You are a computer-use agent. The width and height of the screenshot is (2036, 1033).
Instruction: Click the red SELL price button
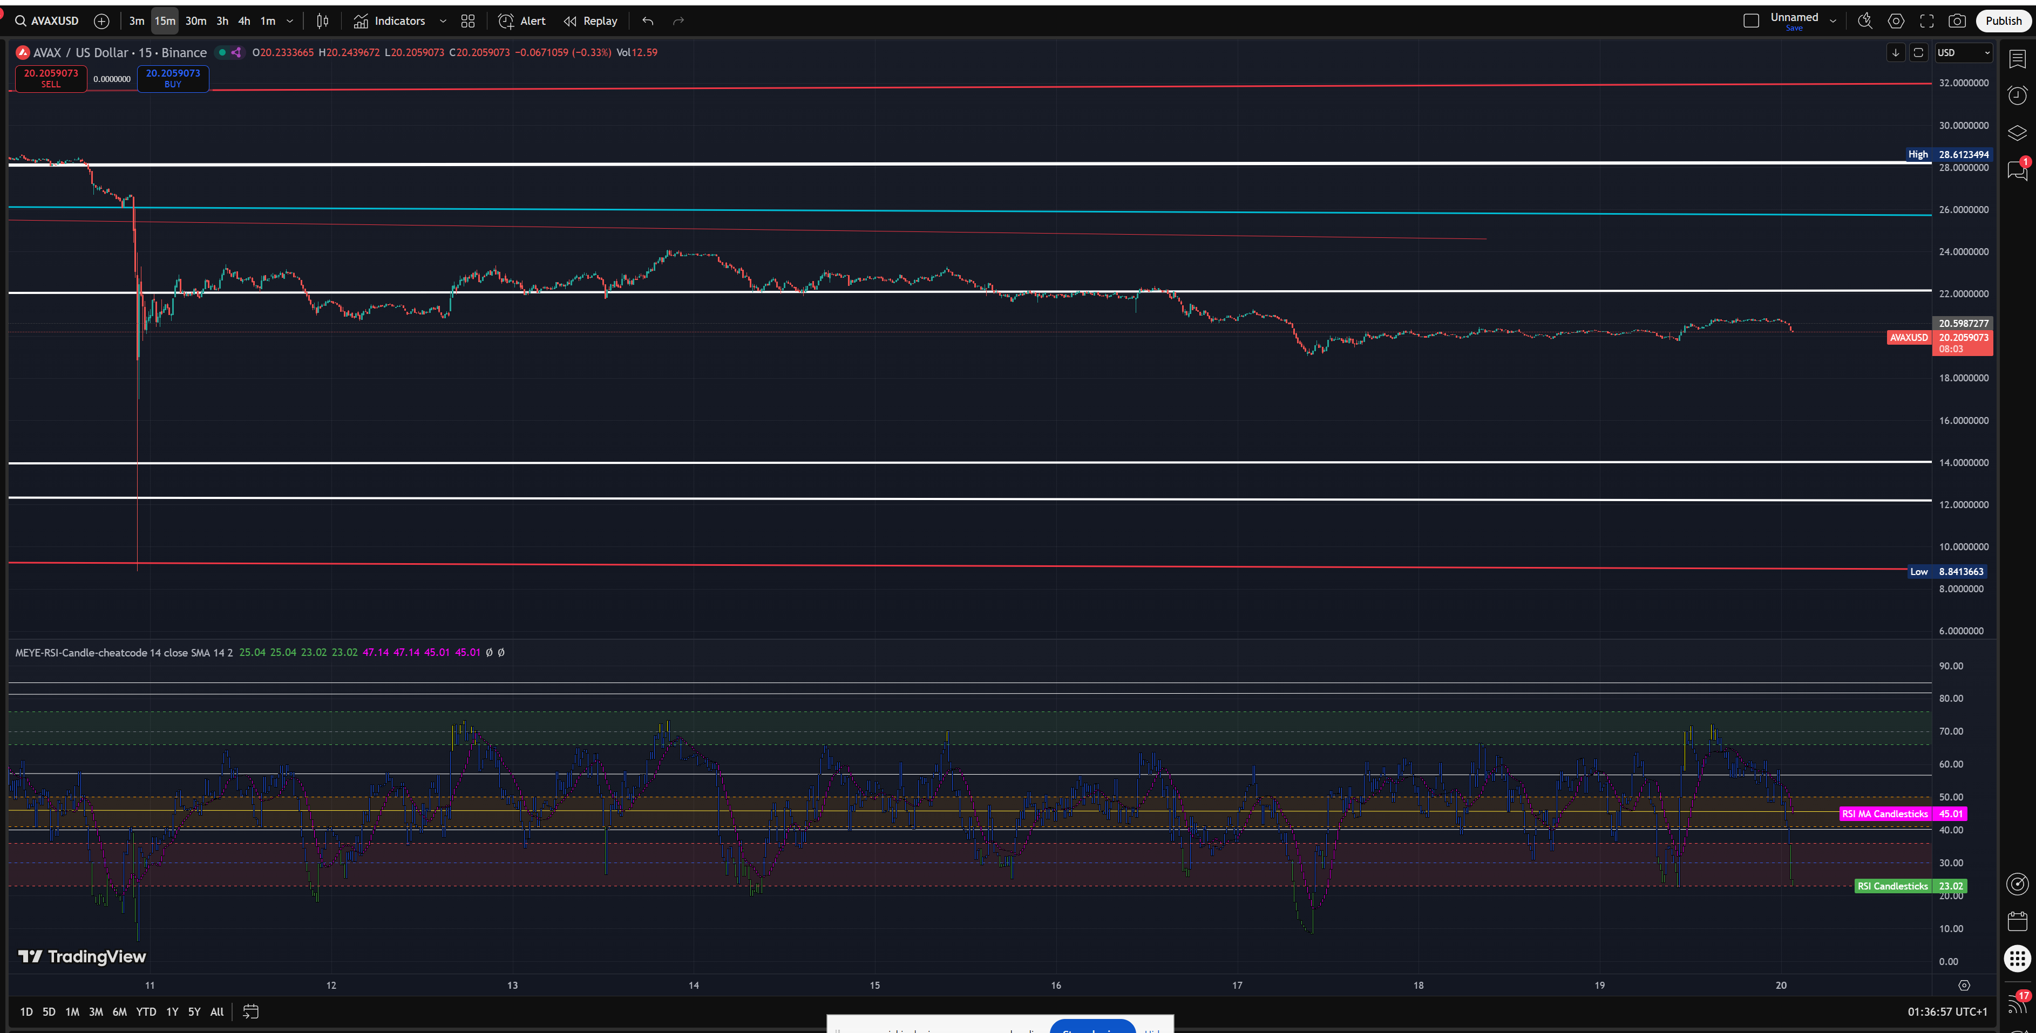pyautogui.click(x=51, y=78)
